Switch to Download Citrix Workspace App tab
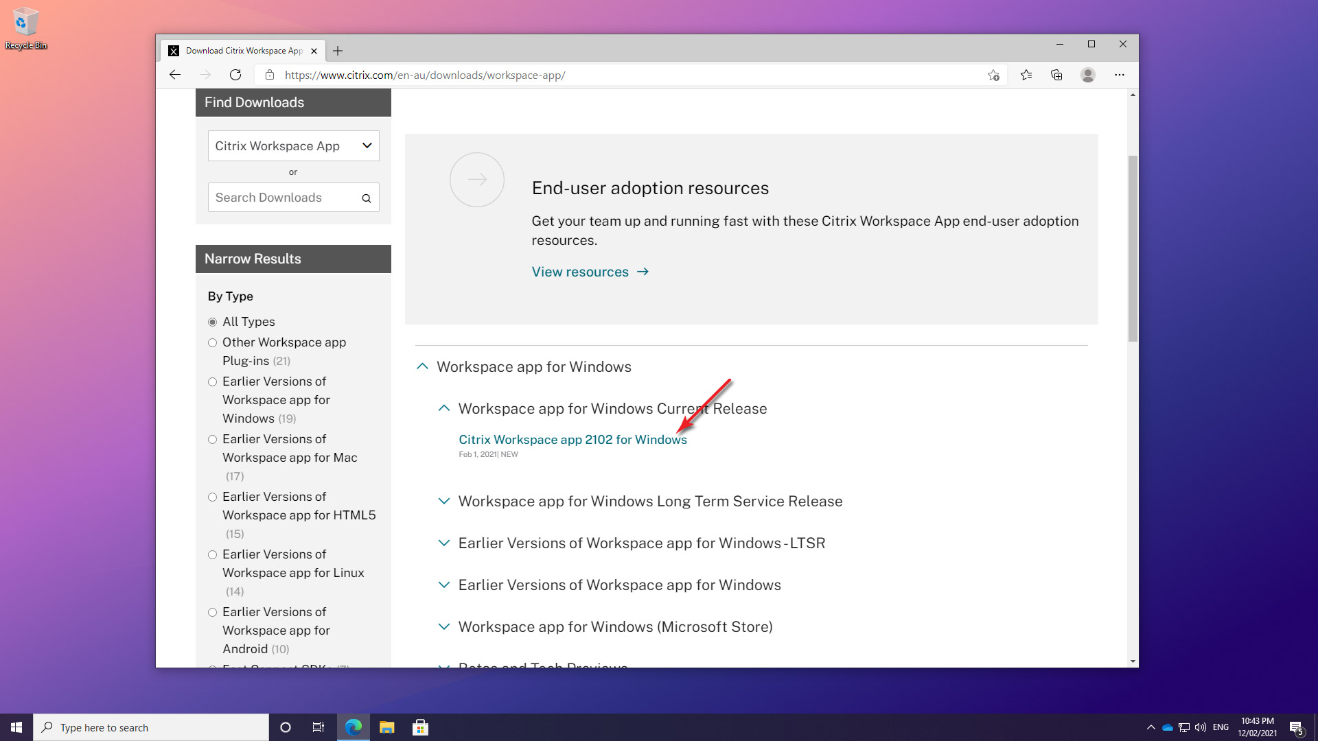The width and height of the screenshot is (1318, 741). coord(243,51)
